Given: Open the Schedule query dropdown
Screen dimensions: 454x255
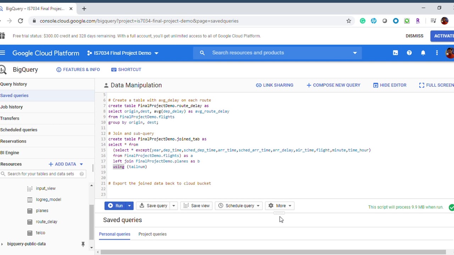Looking at the screenshot, I should click(239, 206).
